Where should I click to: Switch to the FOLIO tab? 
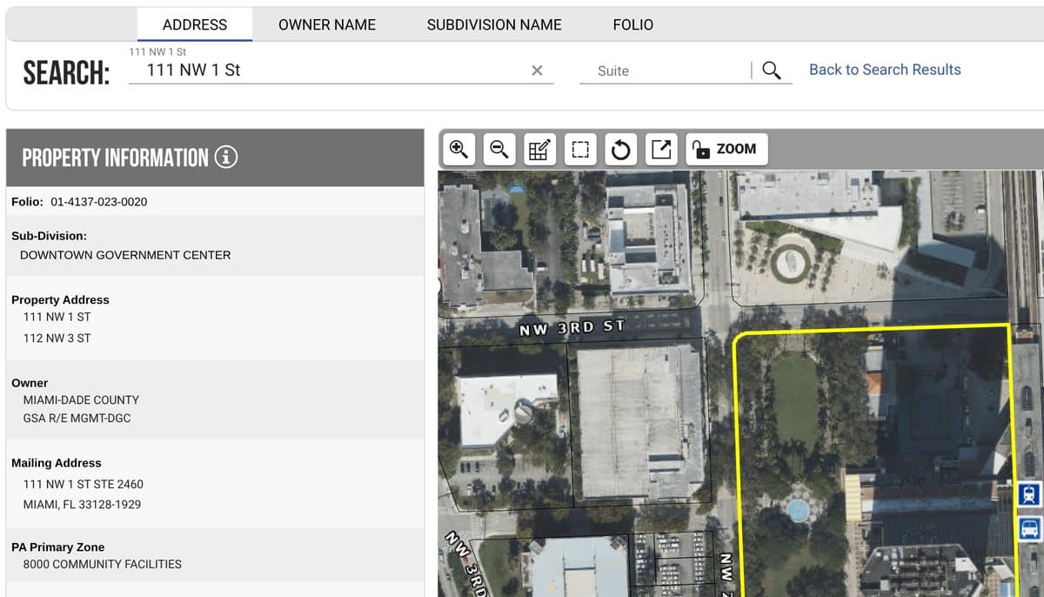(x=633, y=24)
